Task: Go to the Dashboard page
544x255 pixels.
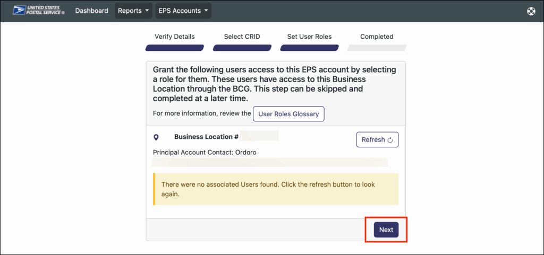Action: point(91,11)
